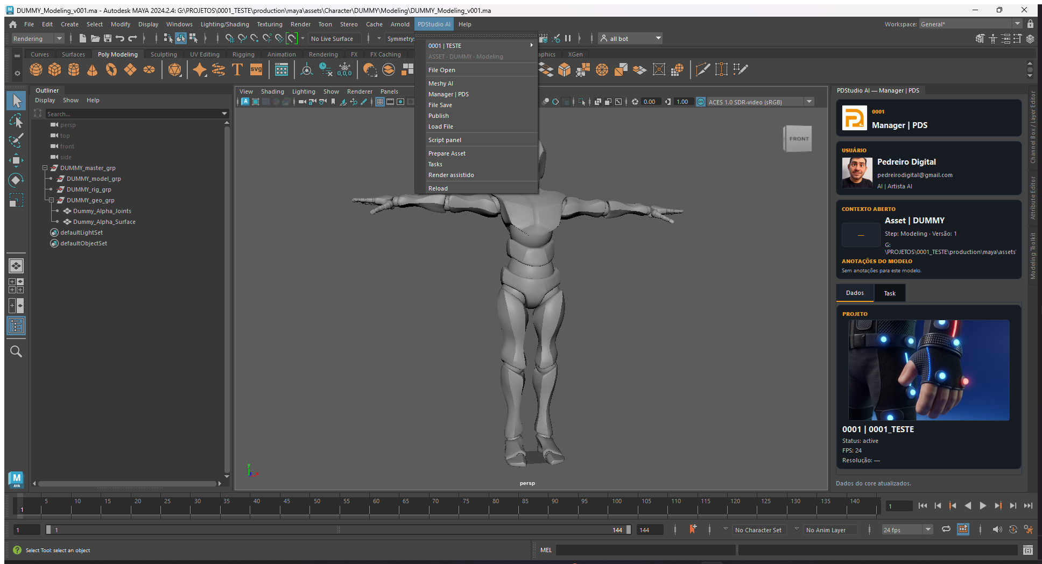Toggle the Make Live magnet highlighted in green
Image resolution: width=1042 pixels, height=564 pixels.
click(x=292, y=38)
